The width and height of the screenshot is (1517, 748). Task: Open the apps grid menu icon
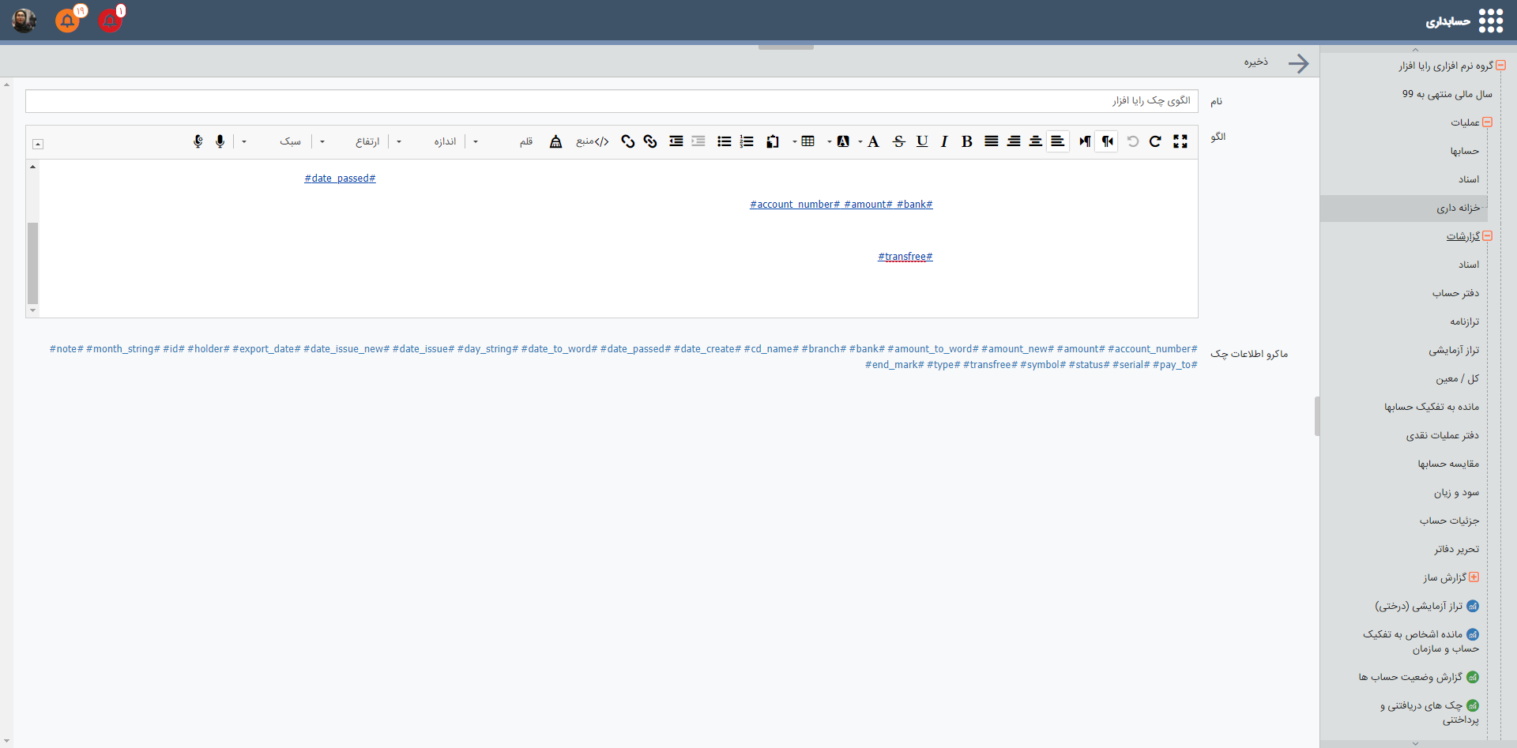pyautogui.click(x=1491, y=21)
